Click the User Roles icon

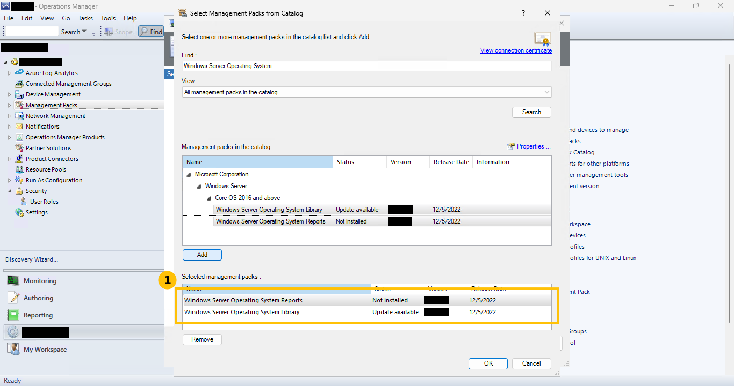[24, 202]
